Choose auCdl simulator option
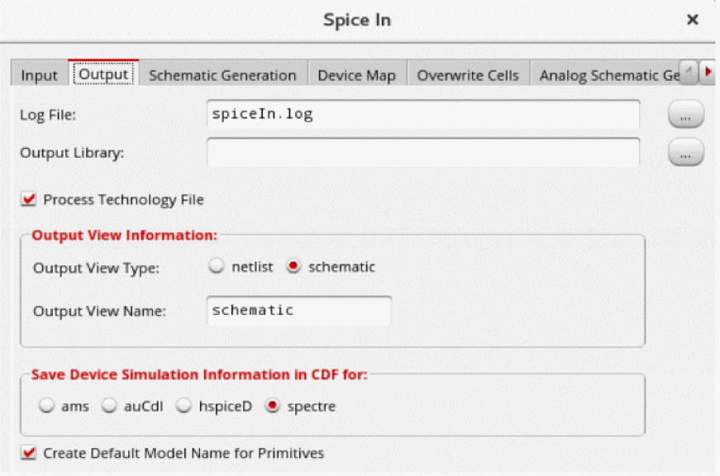 [109, 407]
